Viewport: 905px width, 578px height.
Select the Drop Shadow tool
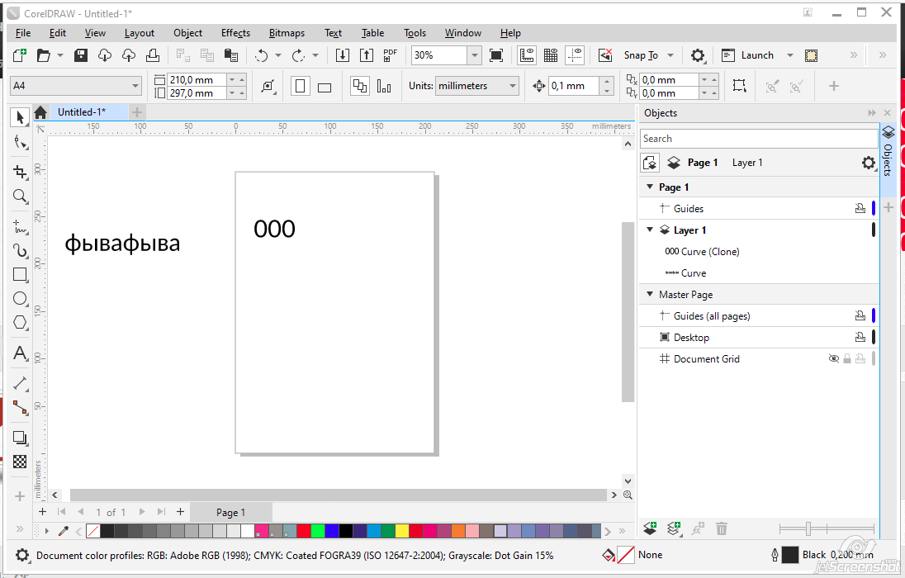[x=20, y=438]
